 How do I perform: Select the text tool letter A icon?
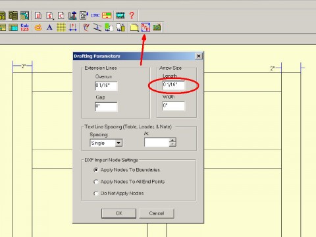click(x=49, y=28)
